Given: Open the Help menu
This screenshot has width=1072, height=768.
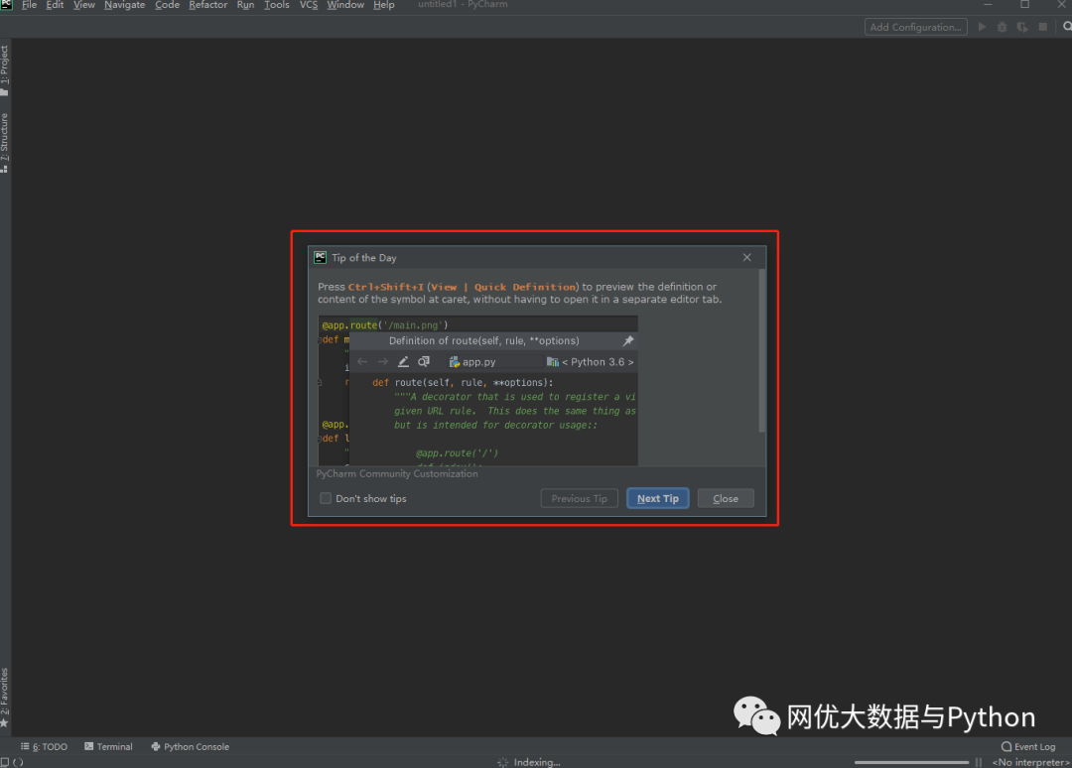Looking at the screenshot, I should [x=383, y=5].
